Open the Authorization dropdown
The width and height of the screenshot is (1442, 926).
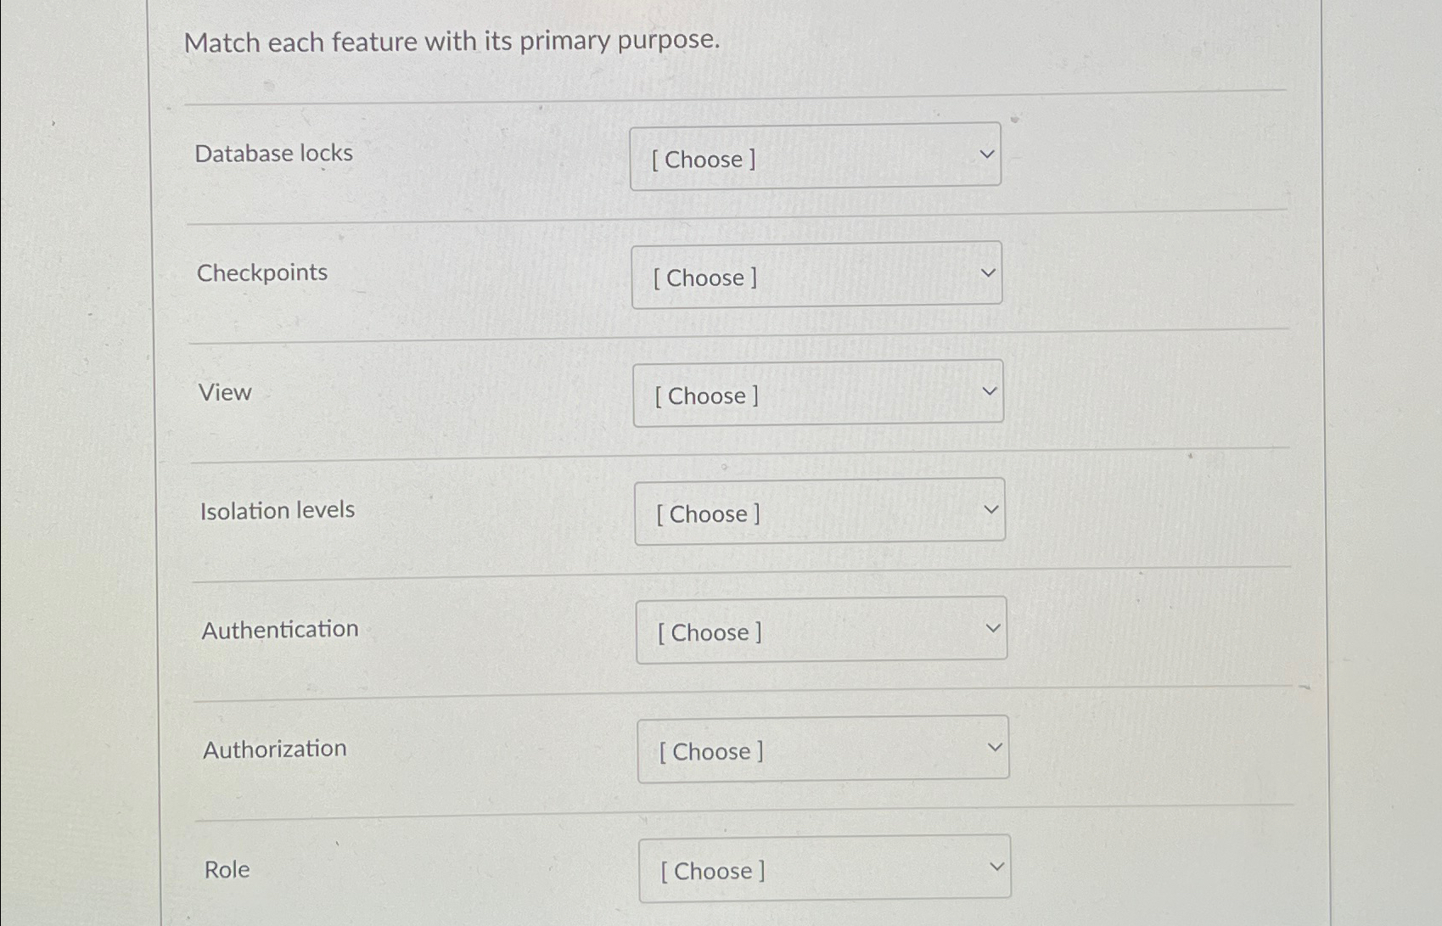(x=822, y=748)
